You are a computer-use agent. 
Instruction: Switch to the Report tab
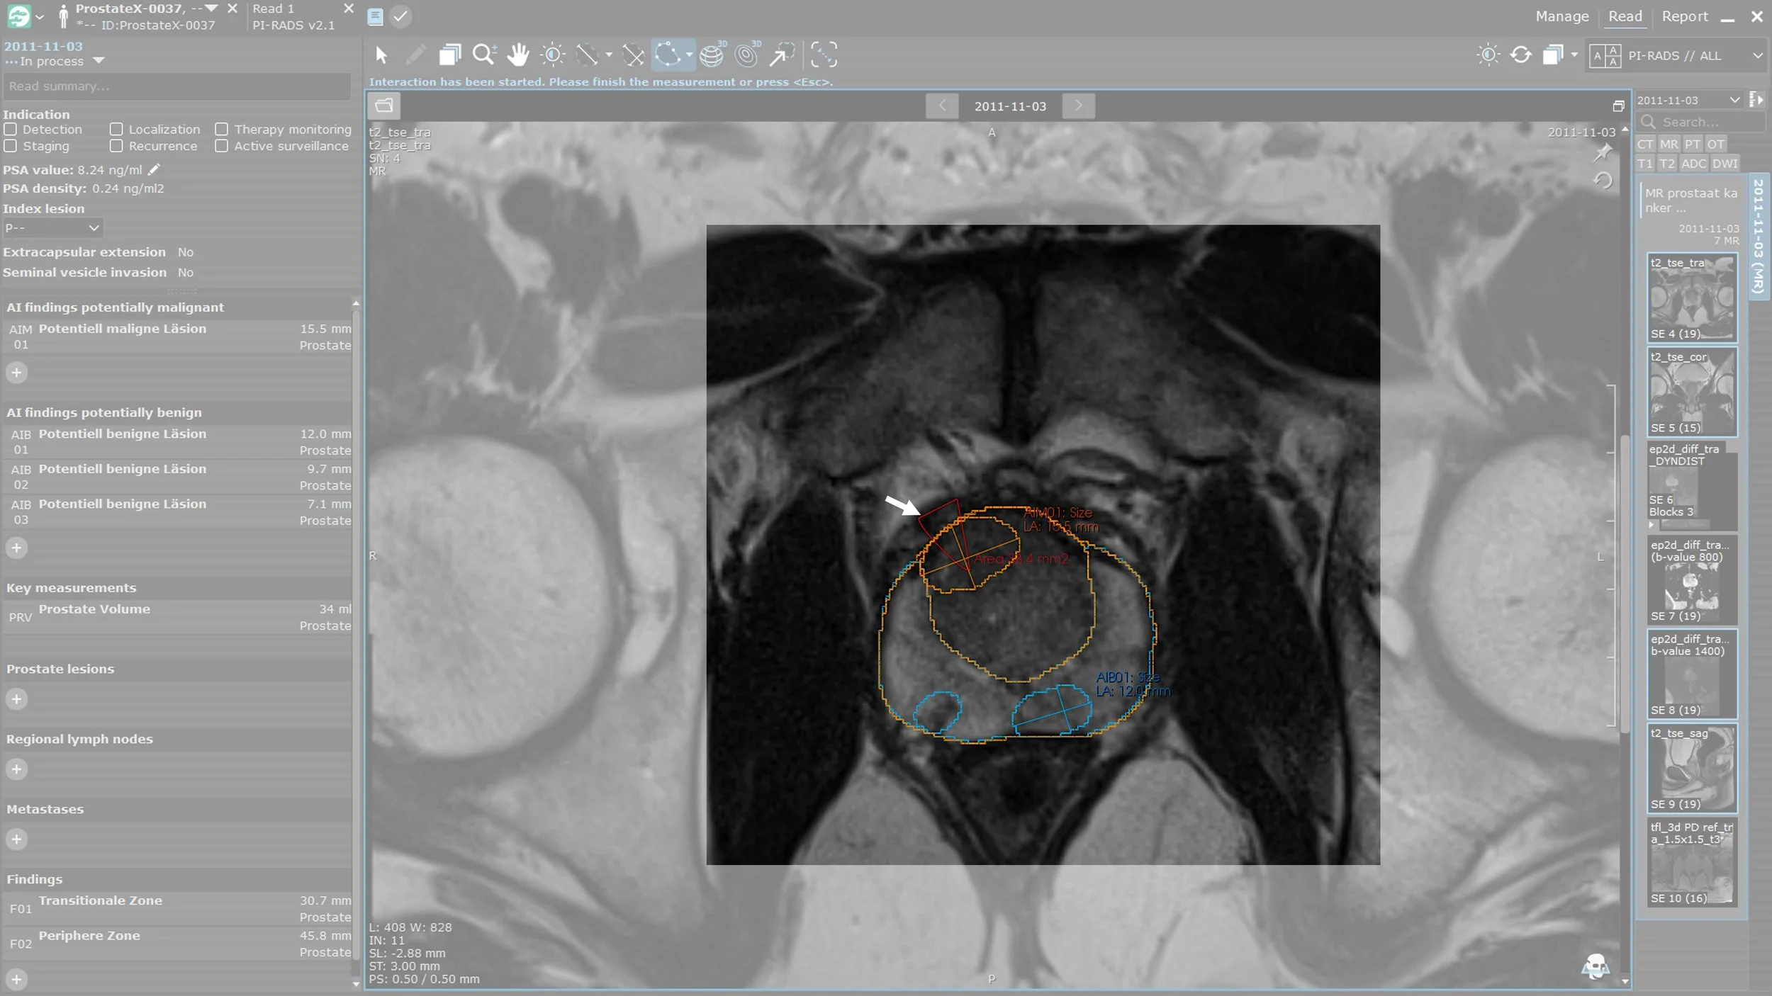1685,16
